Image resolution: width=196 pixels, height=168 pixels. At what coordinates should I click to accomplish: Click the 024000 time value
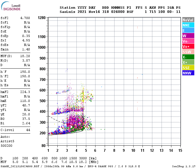click(x=118, y=12)
